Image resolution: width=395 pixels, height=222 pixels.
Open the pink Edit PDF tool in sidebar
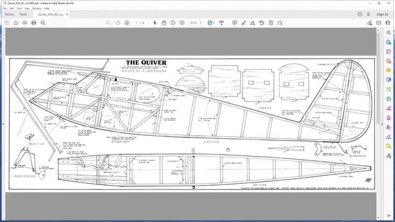tap(389, 52)
